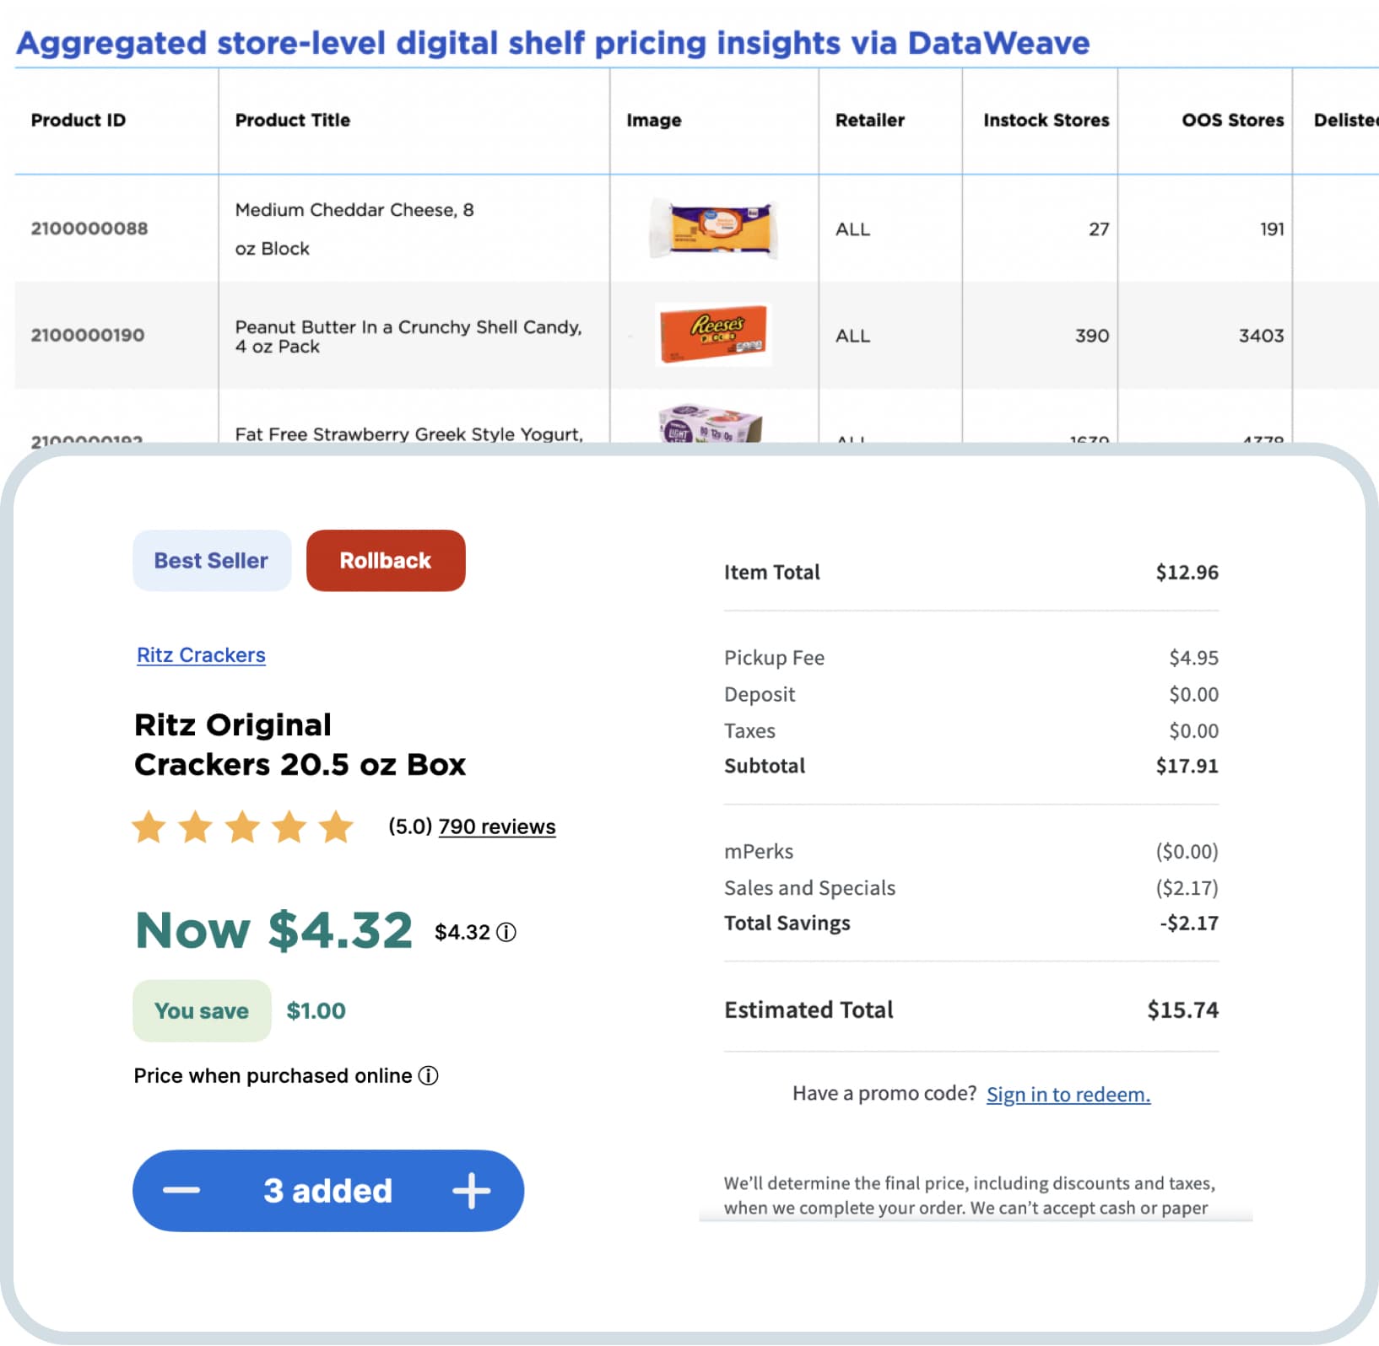Image resolution: width=1379 pixels, height=1346 pixels.
Task: Select product ID 2100000190 row cell
Action: (x=88, y=335)
